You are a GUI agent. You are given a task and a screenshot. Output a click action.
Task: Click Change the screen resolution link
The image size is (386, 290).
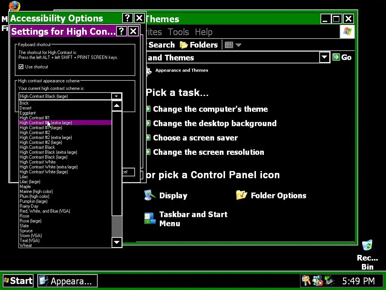click(x=208, y=152)
